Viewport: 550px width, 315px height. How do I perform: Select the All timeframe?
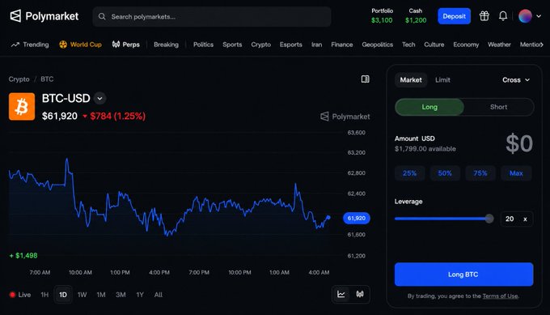point(159,295)
